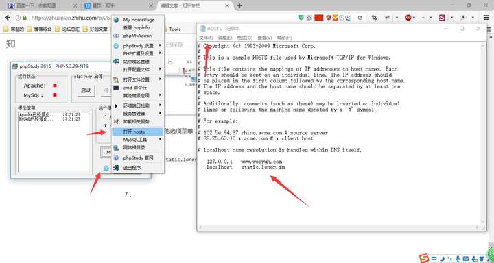Click the browser back arrow

point(8,18)
